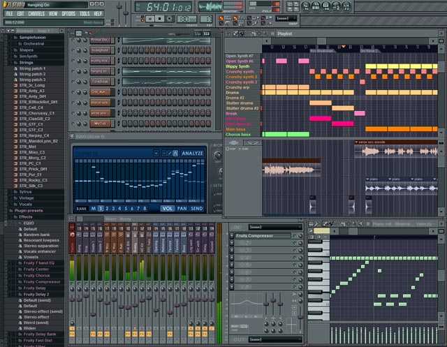
Task: Toggle the green mute LED of first channel
Action: [74, 40]
